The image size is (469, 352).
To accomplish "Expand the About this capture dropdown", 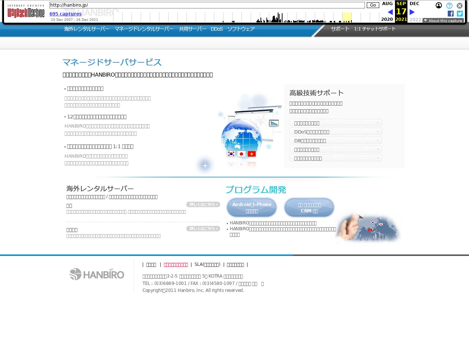I will 443,21.
